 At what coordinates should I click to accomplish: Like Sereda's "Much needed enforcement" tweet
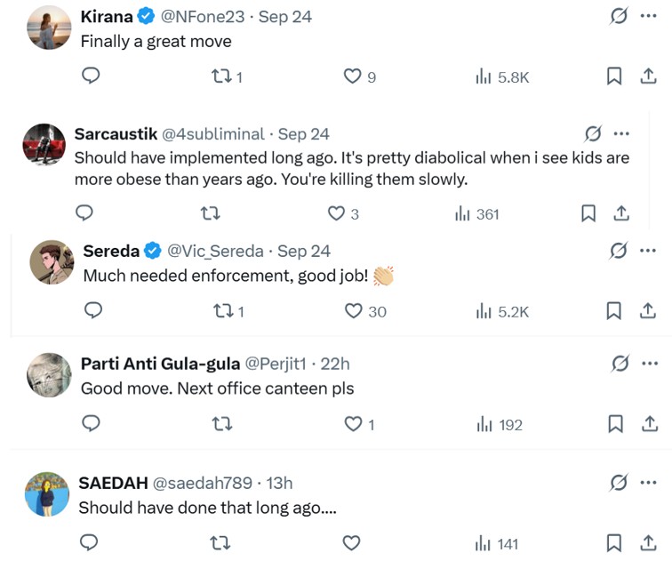pyautogui.click(x=354, y=310)
